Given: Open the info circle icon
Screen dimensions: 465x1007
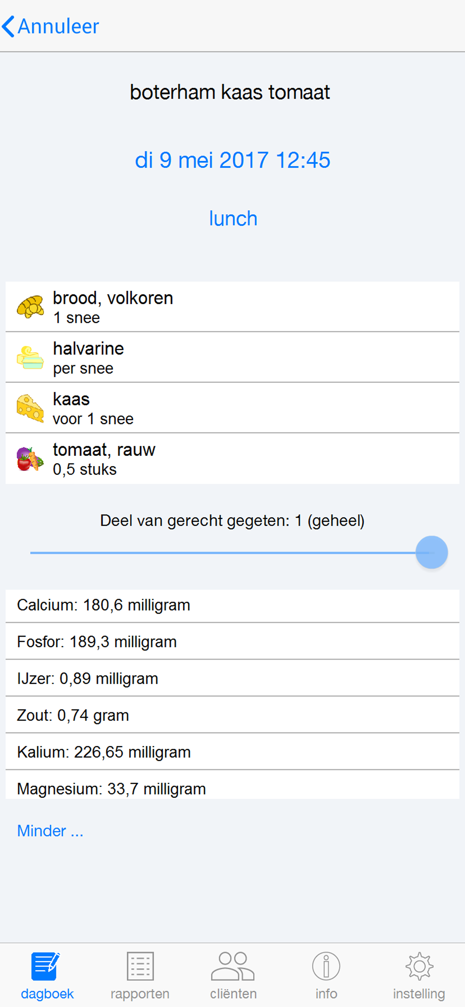Looking at the screenshot, I should [x=326, y=966].
